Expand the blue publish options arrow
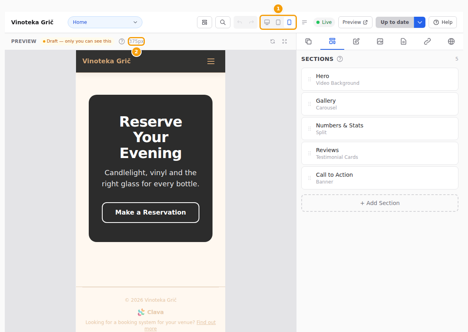 419,22
